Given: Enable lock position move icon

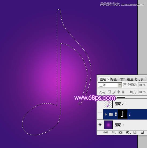Looking at the screenshot, I should pyautogui.click(x=119, y=92).
